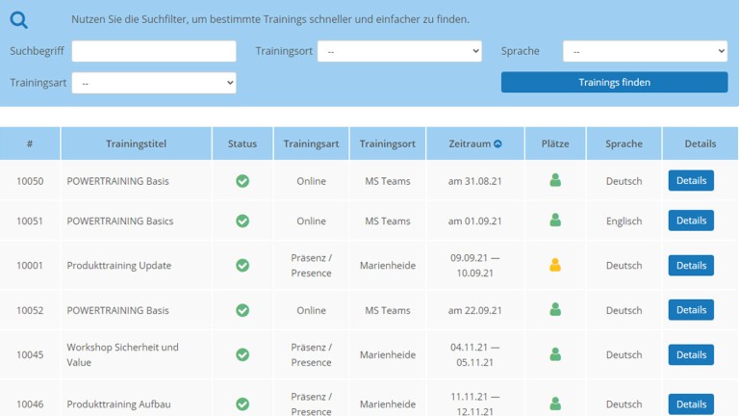View Details of English POWERTRAINING Basics
Screen dimensions: 739x416
click(x=691, y=221)
